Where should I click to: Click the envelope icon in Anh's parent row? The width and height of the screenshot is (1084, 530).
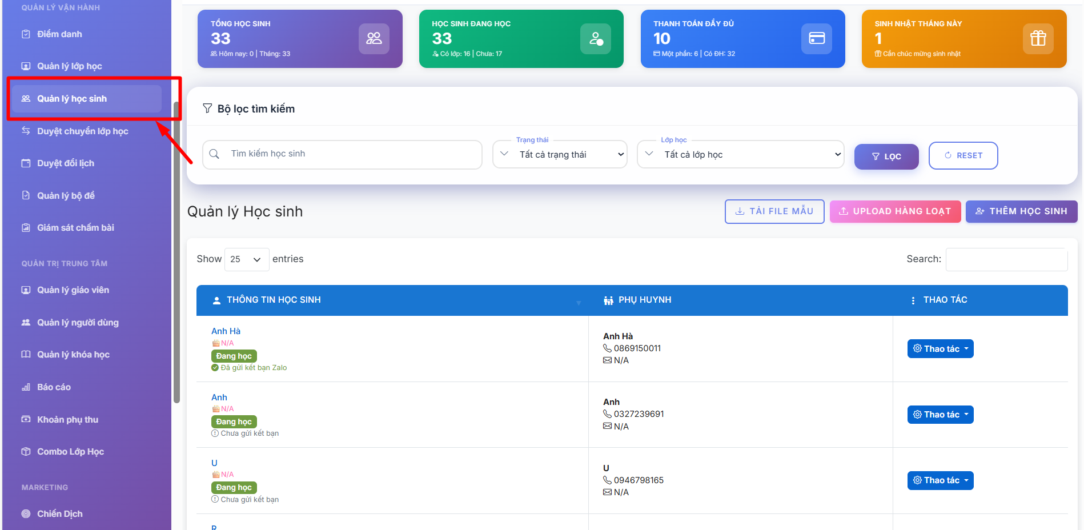point(607,427)
